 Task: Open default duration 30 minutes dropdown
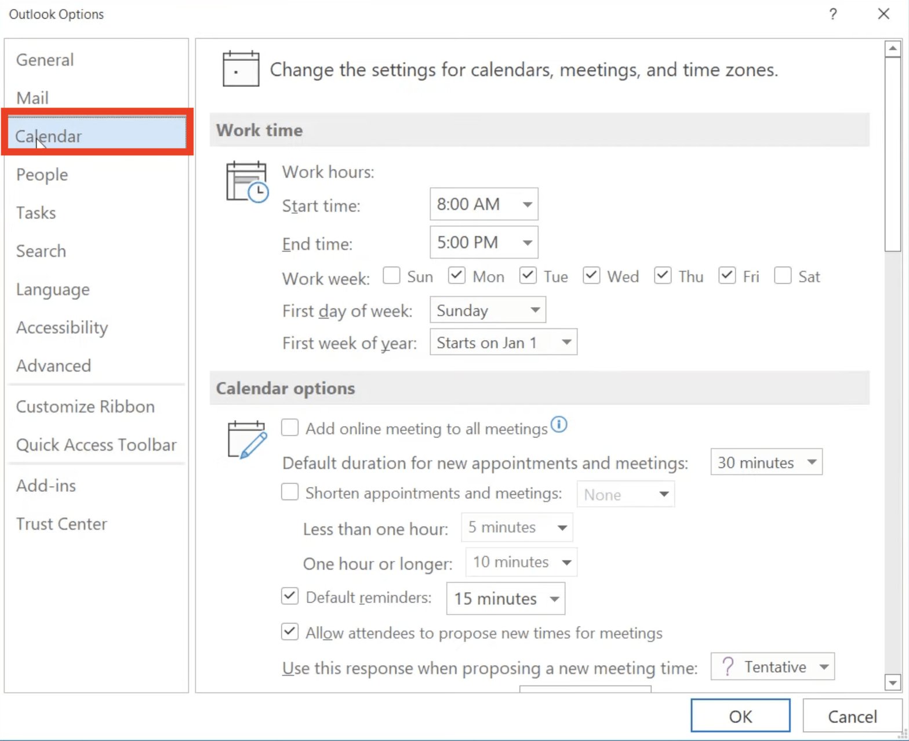pyautogui.click(x=766, y=462)
